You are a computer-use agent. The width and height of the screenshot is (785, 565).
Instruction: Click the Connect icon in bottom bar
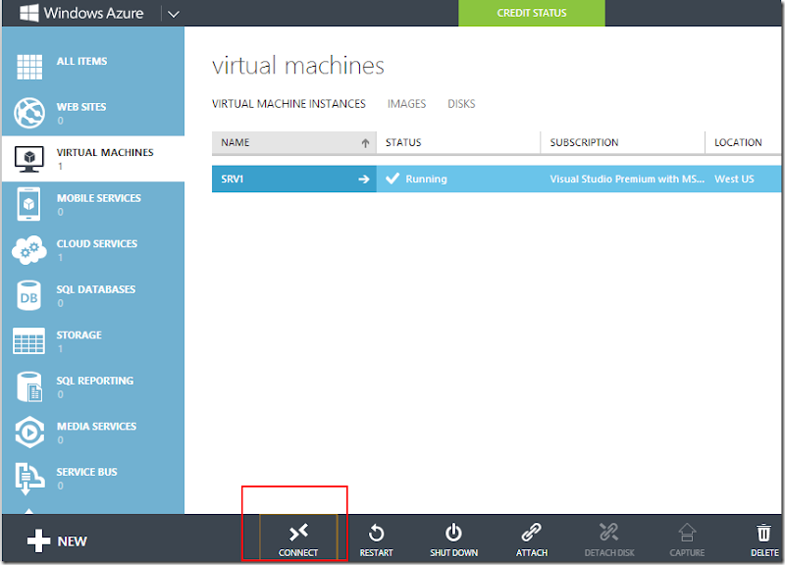pyautogui.click(x=298, y=533)
